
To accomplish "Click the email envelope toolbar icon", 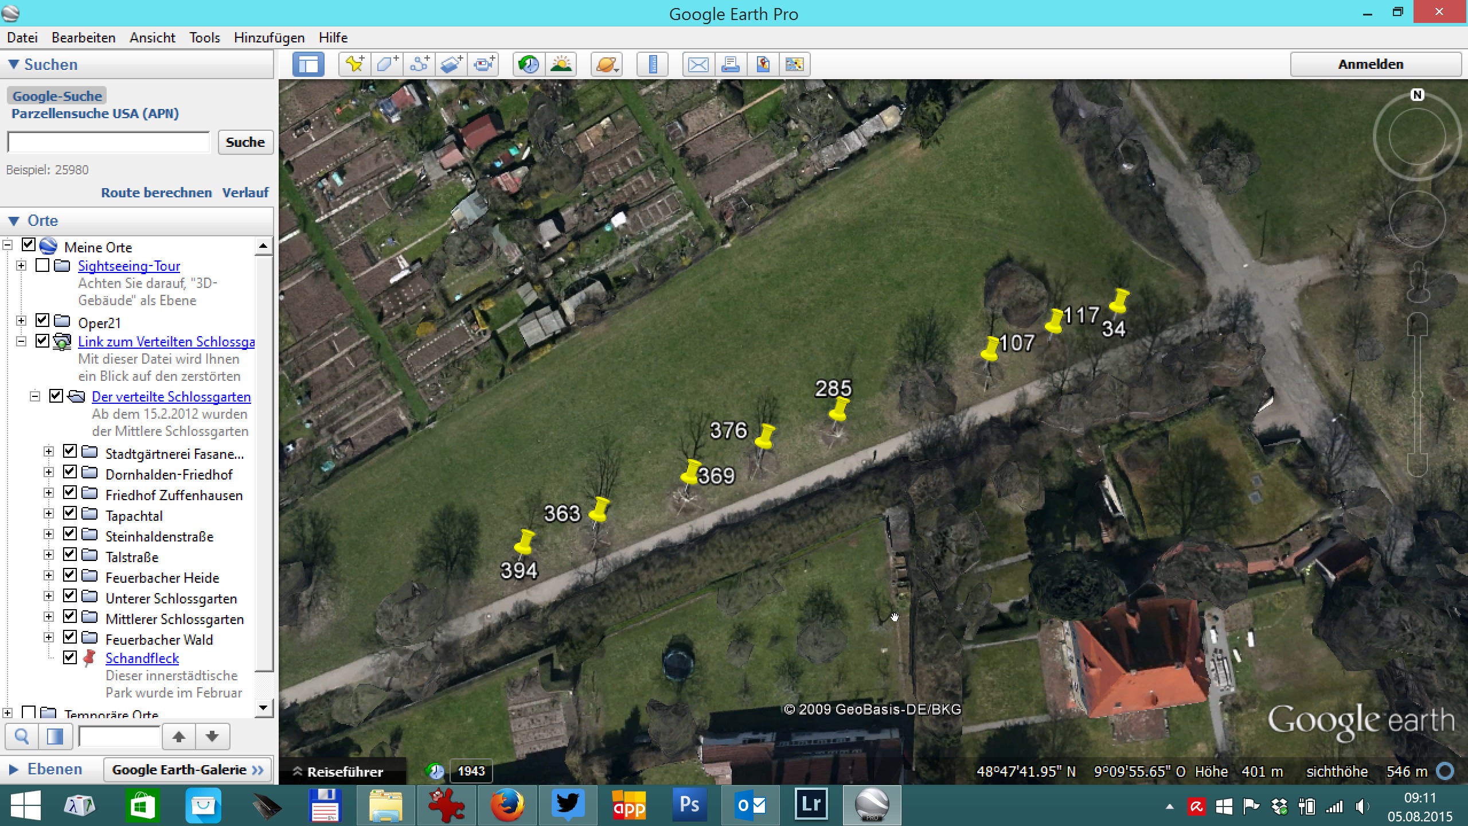I will pos(698,64).
